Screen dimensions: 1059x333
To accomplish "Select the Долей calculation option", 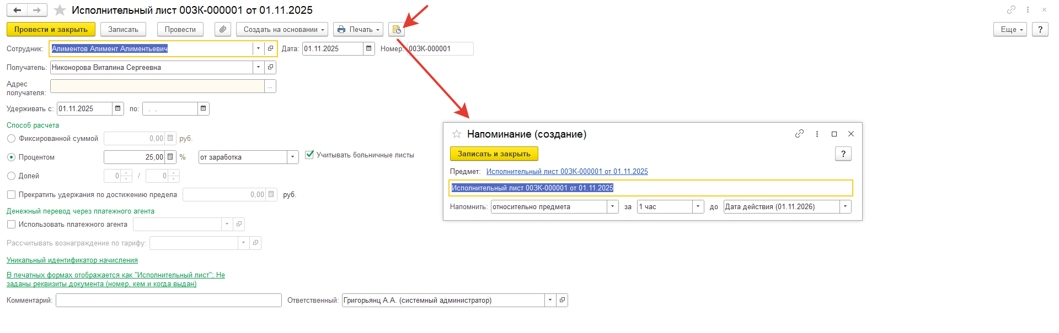I will point(11,176).
